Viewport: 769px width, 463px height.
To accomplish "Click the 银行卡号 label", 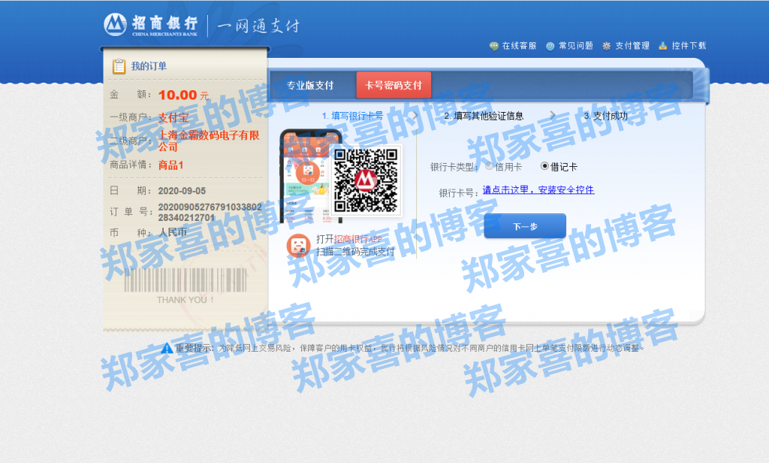I will pos(459,193).
